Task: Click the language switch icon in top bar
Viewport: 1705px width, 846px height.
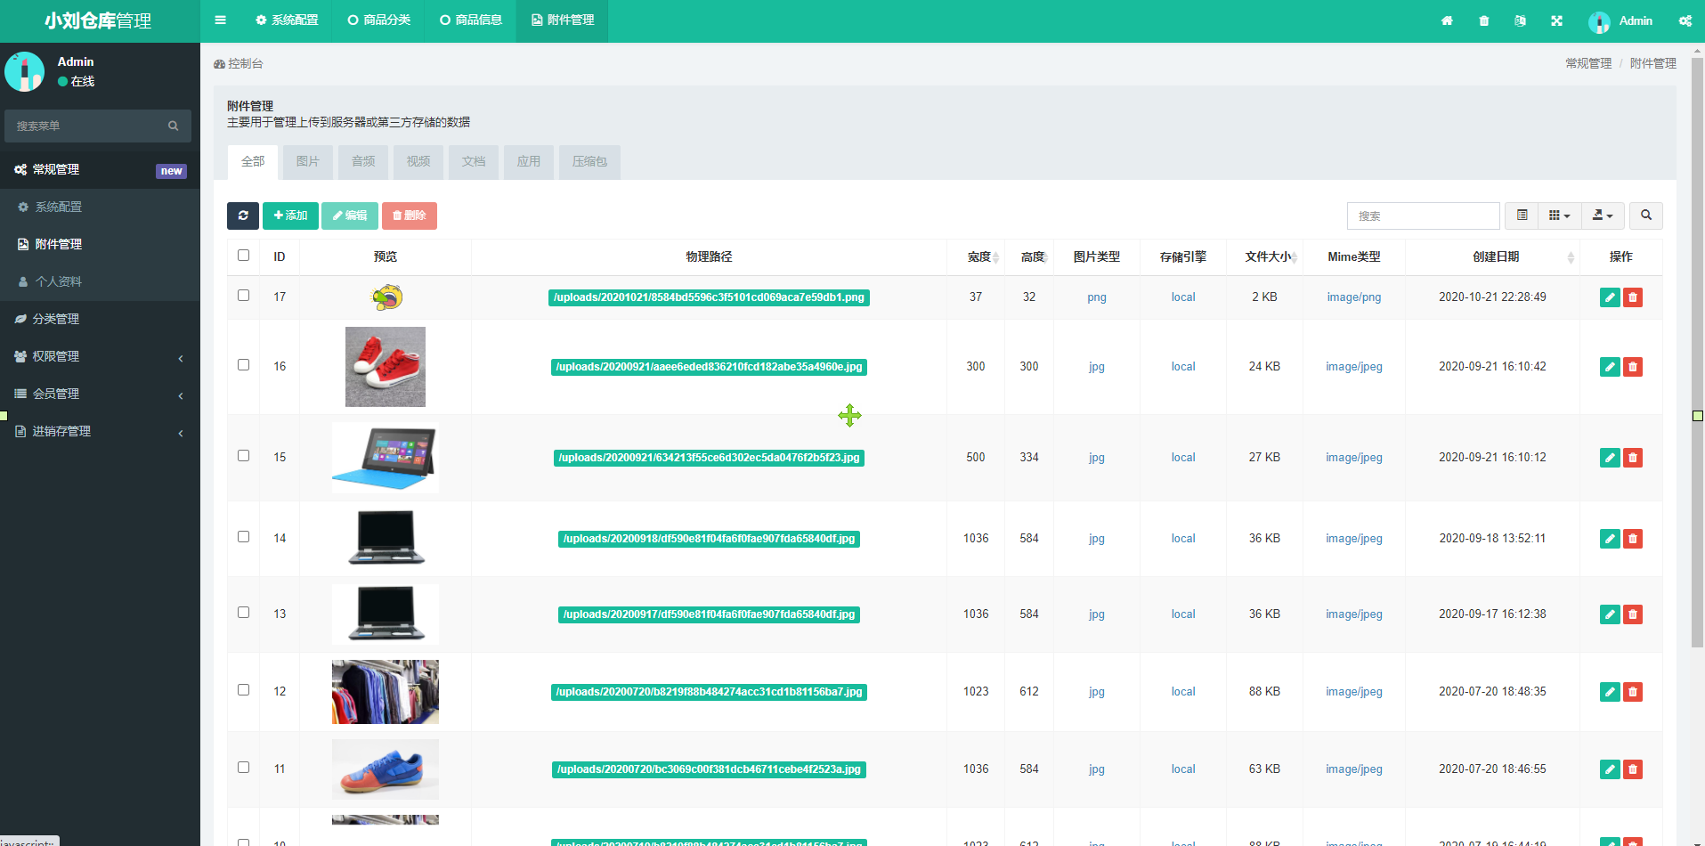Action: (1520, 20)
